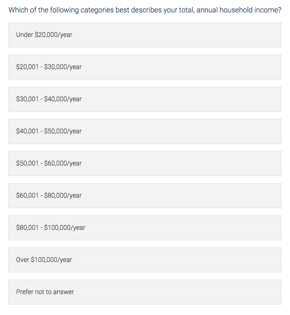The width and height of the screenshot is (290, 315).
Task: Click the household income question heading text
Action: pyautogui.click(x=145, y=10)
